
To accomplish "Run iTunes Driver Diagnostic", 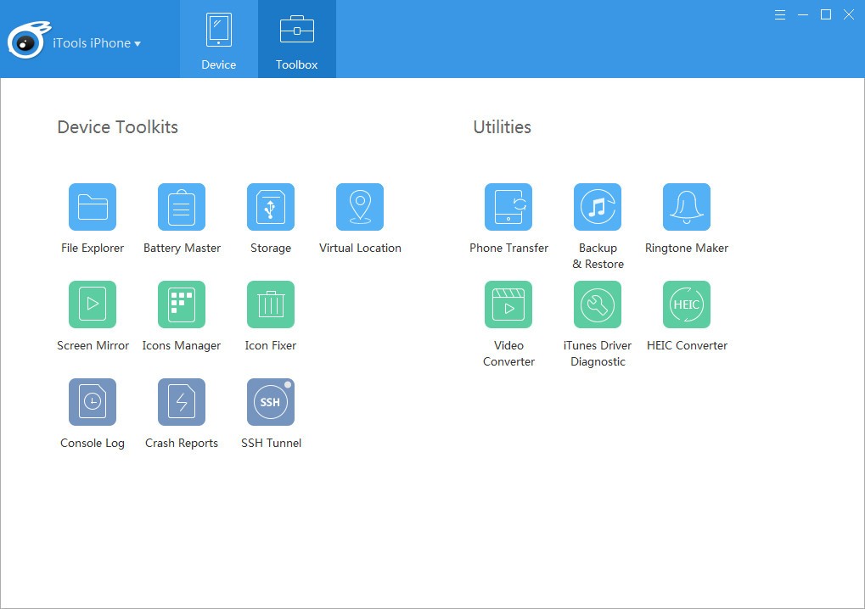I will 598,304.
